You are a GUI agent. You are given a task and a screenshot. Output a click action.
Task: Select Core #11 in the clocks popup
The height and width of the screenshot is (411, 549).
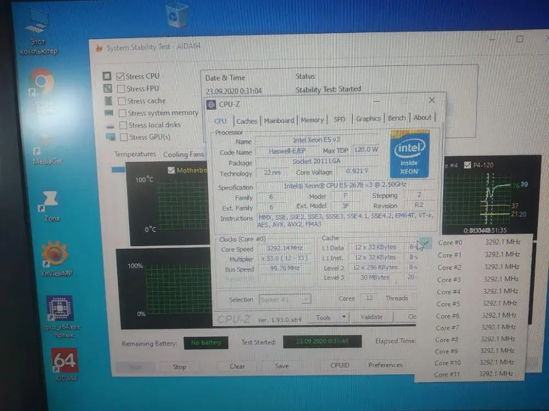[474, 374]
